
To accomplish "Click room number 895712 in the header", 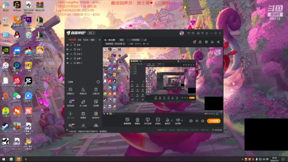I will coord(138,44).
